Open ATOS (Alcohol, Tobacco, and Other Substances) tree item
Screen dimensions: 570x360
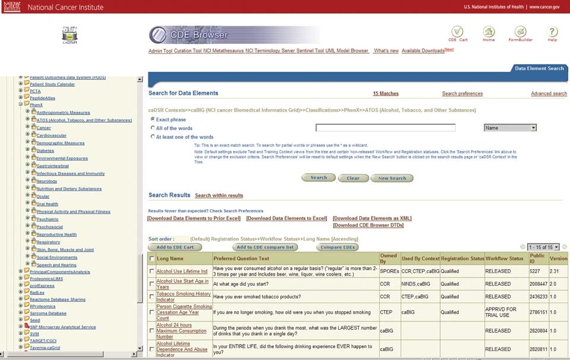coord(84,120)
